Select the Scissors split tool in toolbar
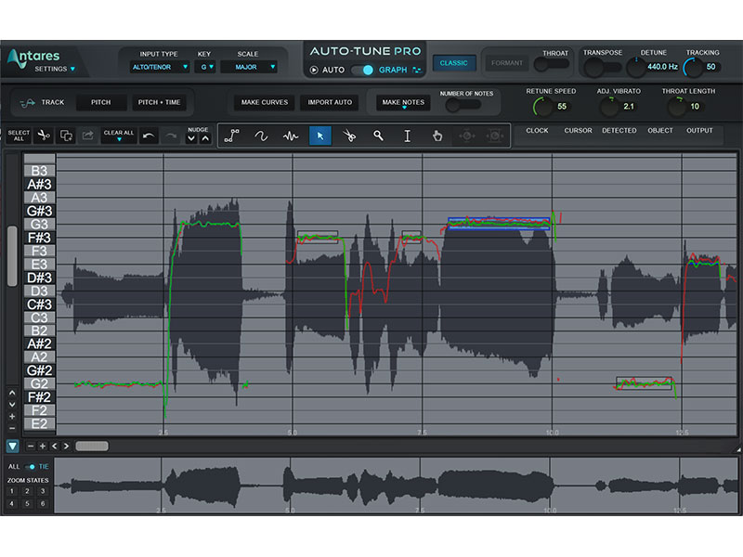743x557 pixels. tap(349, 136)
